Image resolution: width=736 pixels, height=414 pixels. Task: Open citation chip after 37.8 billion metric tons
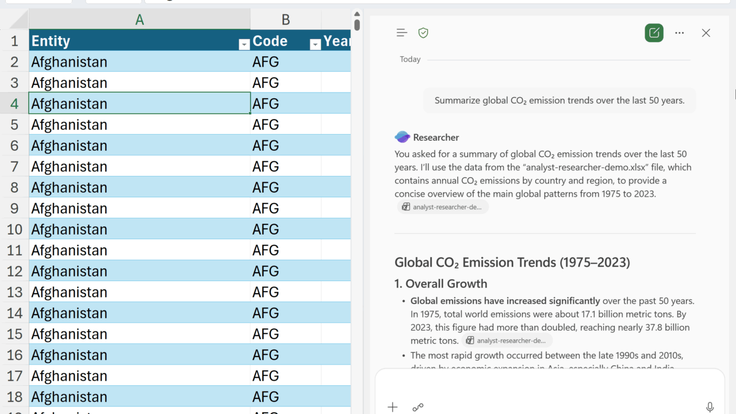[507, 340]
